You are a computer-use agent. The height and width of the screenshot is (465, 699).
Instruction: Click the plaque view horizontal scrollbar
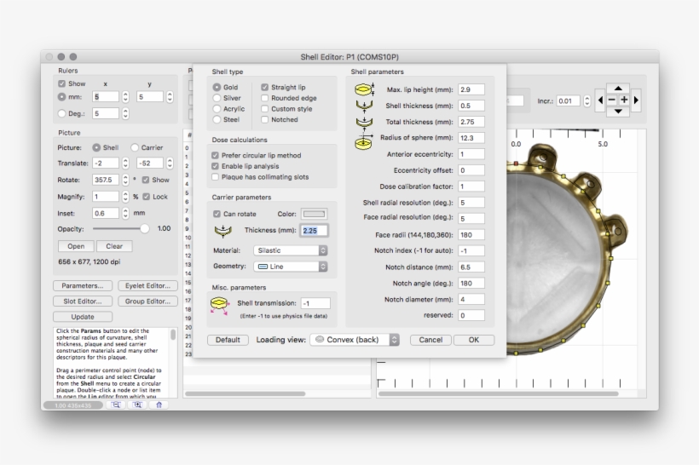tap(498, 393)
